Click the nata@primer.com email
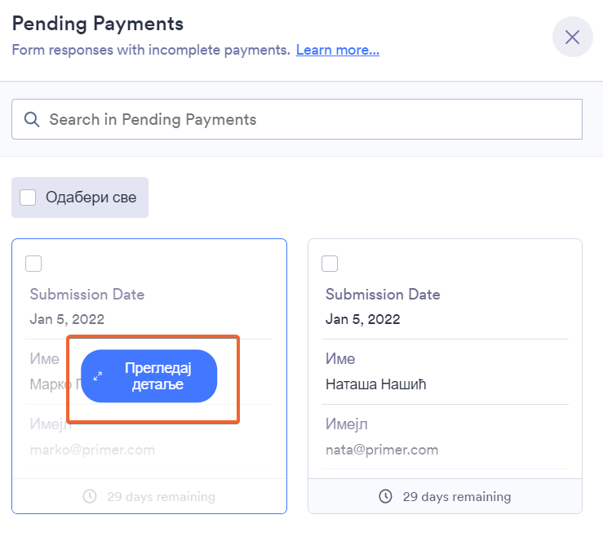Image resolution: width=603 pixels, height=537 pixels. point(382,449)
